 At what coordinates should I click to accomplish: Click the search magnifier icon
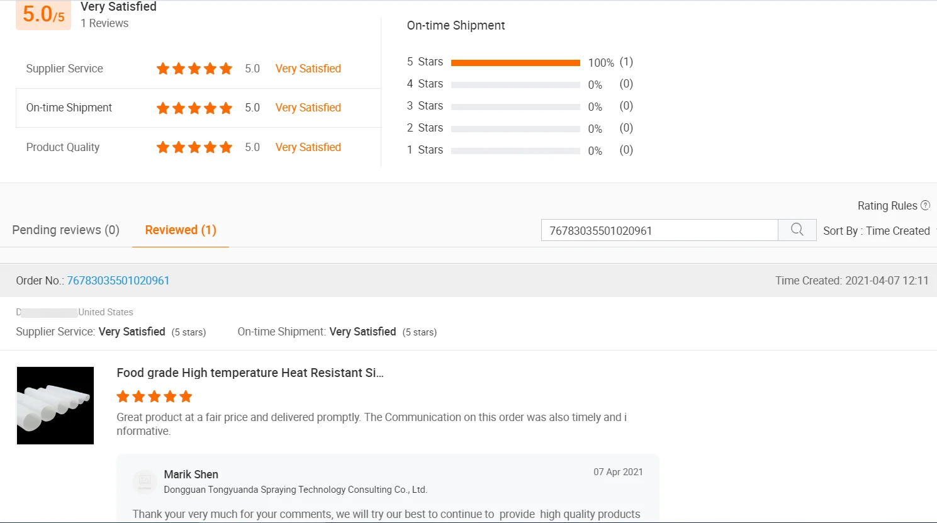[x=797, y=230]
